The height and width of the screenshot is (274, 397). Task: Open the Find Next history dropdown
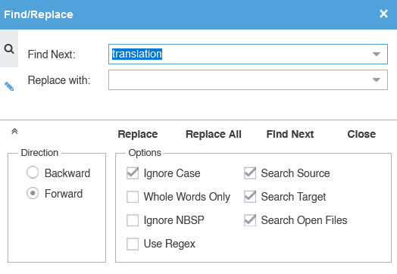[x=377, y=54]
